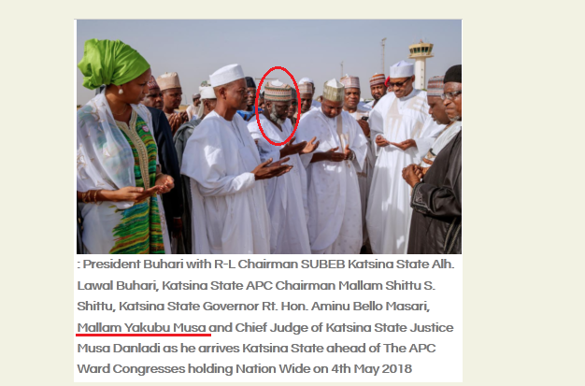Click 'Aminu Bello Masari' in the caption

tap(370, 307)
